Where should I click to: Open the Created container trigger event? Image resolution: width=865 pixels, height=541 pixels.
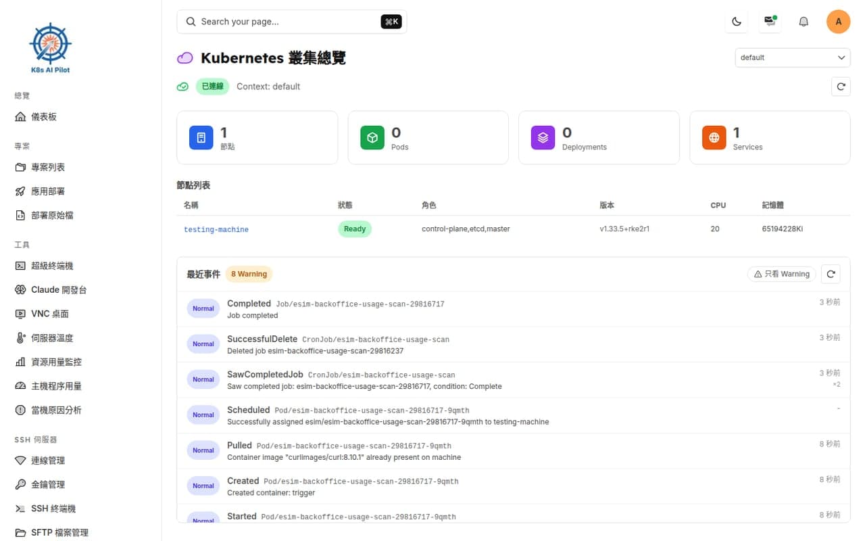pos(514,486)
